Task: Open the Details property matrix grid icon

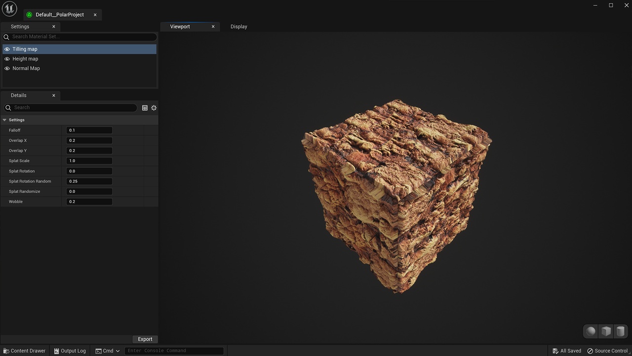Action: pyautogui.click(x=145, y=108)
